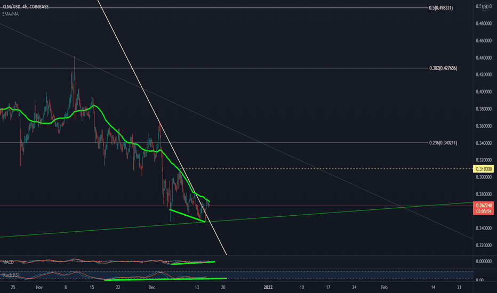Image resolution: width=497 pixels, height=293 pixels.
Task: Click the 0.400000 price axis value
Action: pos(484,92)
